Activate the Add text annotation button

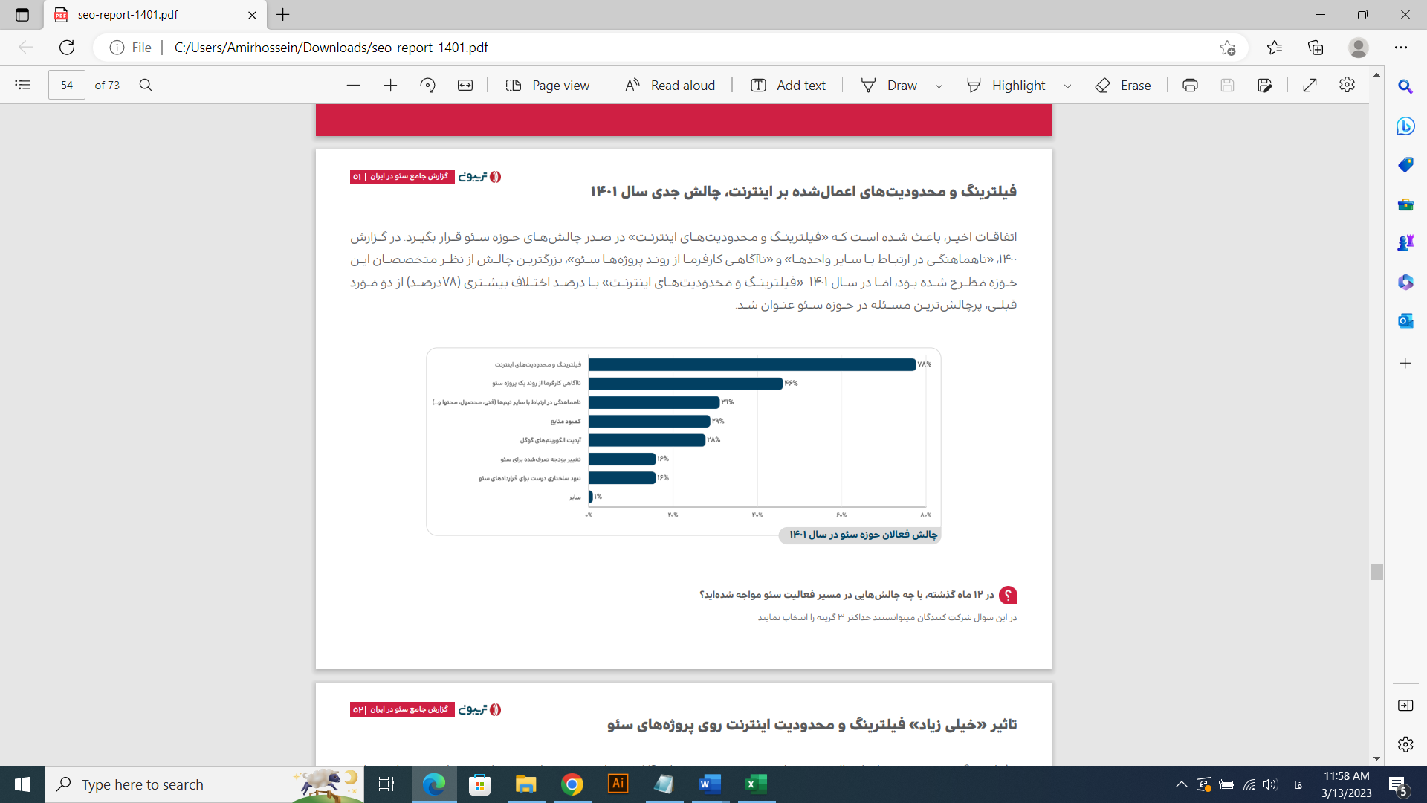click(x=788, y=85)
